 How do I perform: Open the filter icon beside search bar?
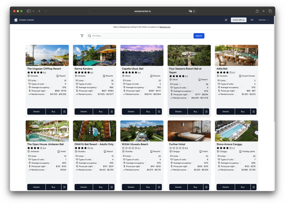tap(82, 36)
